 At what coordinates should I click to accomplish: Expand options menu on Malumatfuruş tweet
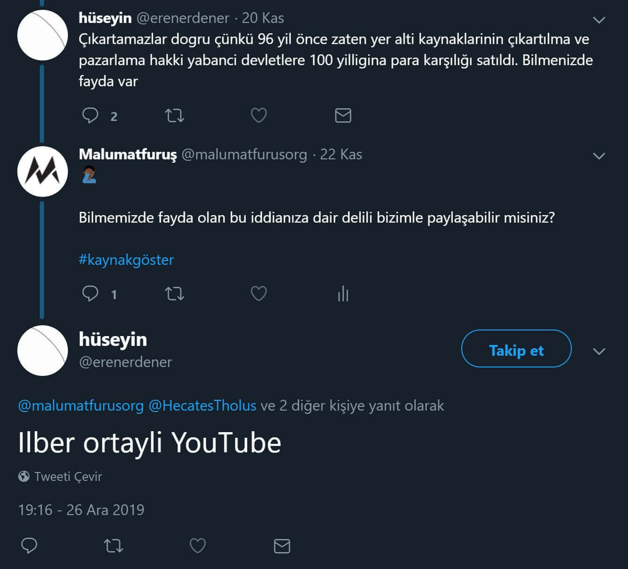[599, 156]
